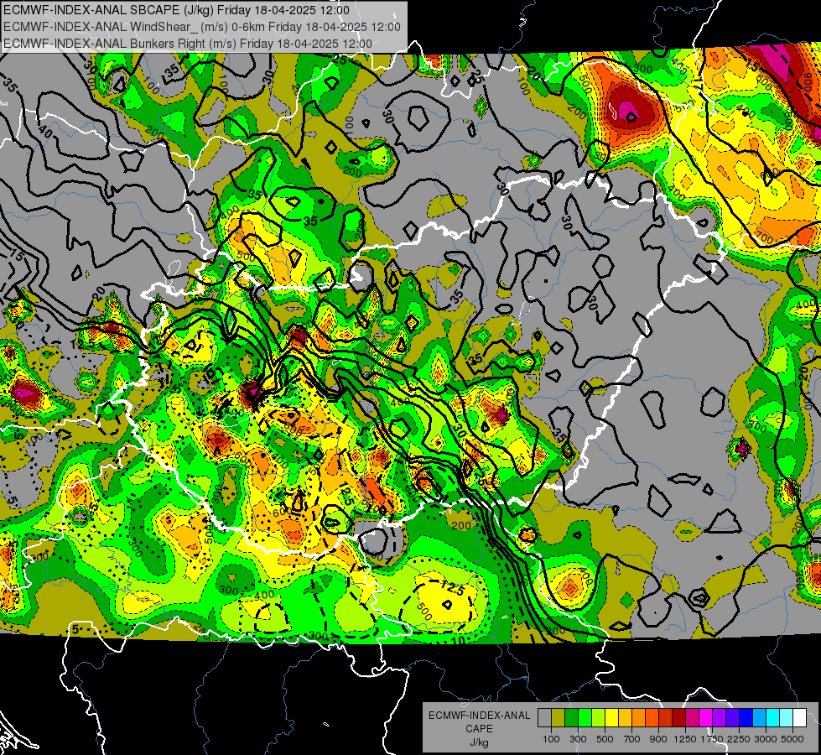Click the legend title ECMWF-INDEX-ANAL
Viewport: 821px width, 755px height.
click(480, 716)
